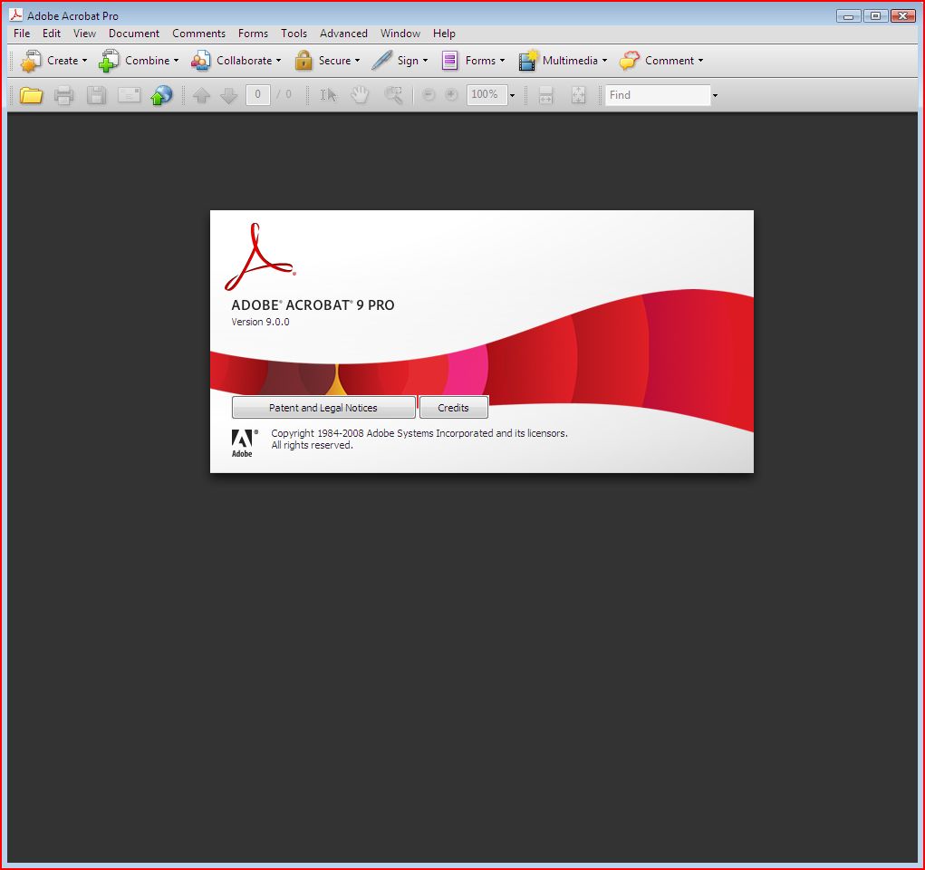The height and width of the screenshot is (870, 925).
Task: Click the Patent and Legal Notices button
Action: pyautogui.click(x=323, y=407)
